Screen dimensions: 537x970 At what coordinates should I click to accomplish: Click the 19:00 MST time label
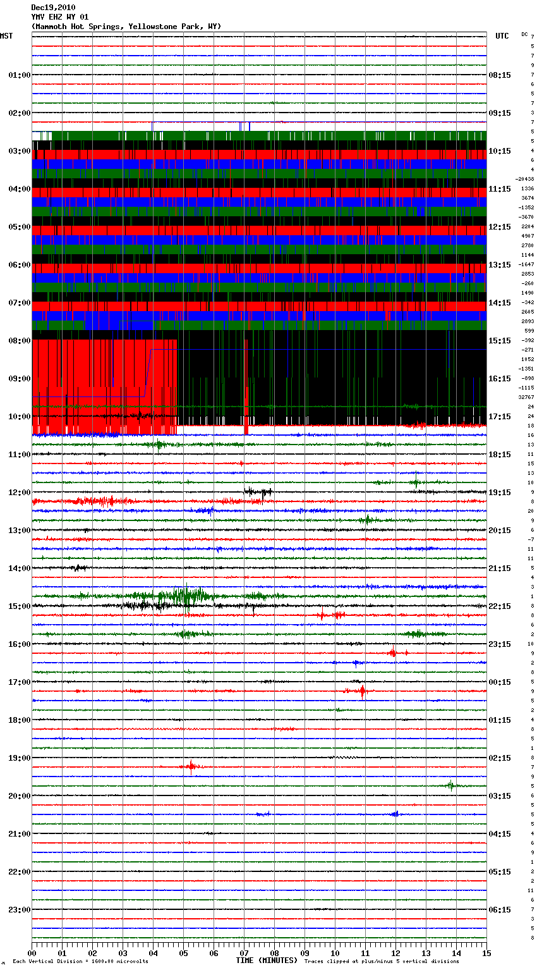pos(20,758)
